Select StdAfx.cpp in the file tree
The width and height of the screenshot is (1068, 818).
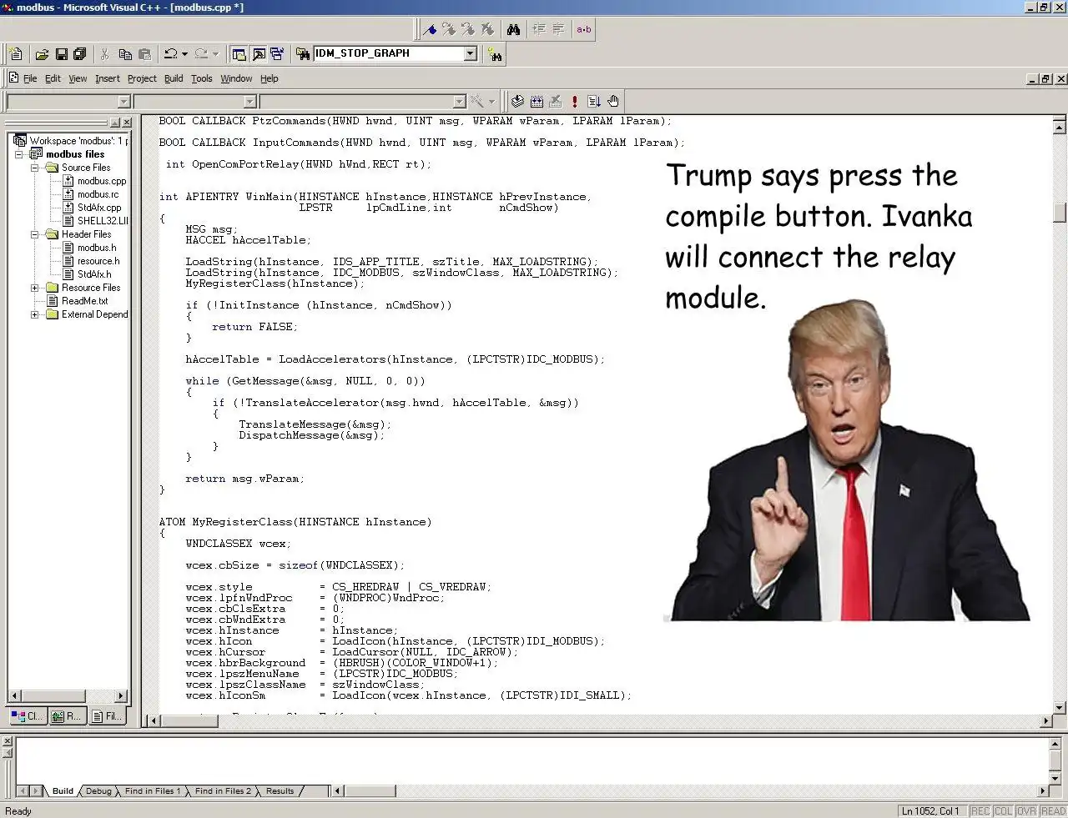tap(99, 208)
